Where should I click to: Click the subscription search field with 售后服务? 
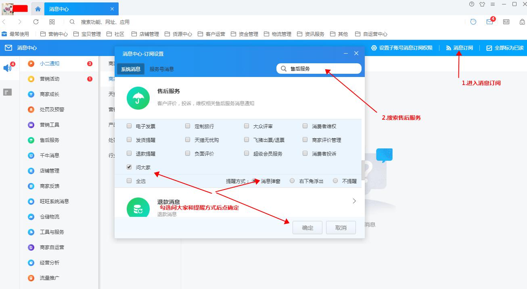pos(319,69)
